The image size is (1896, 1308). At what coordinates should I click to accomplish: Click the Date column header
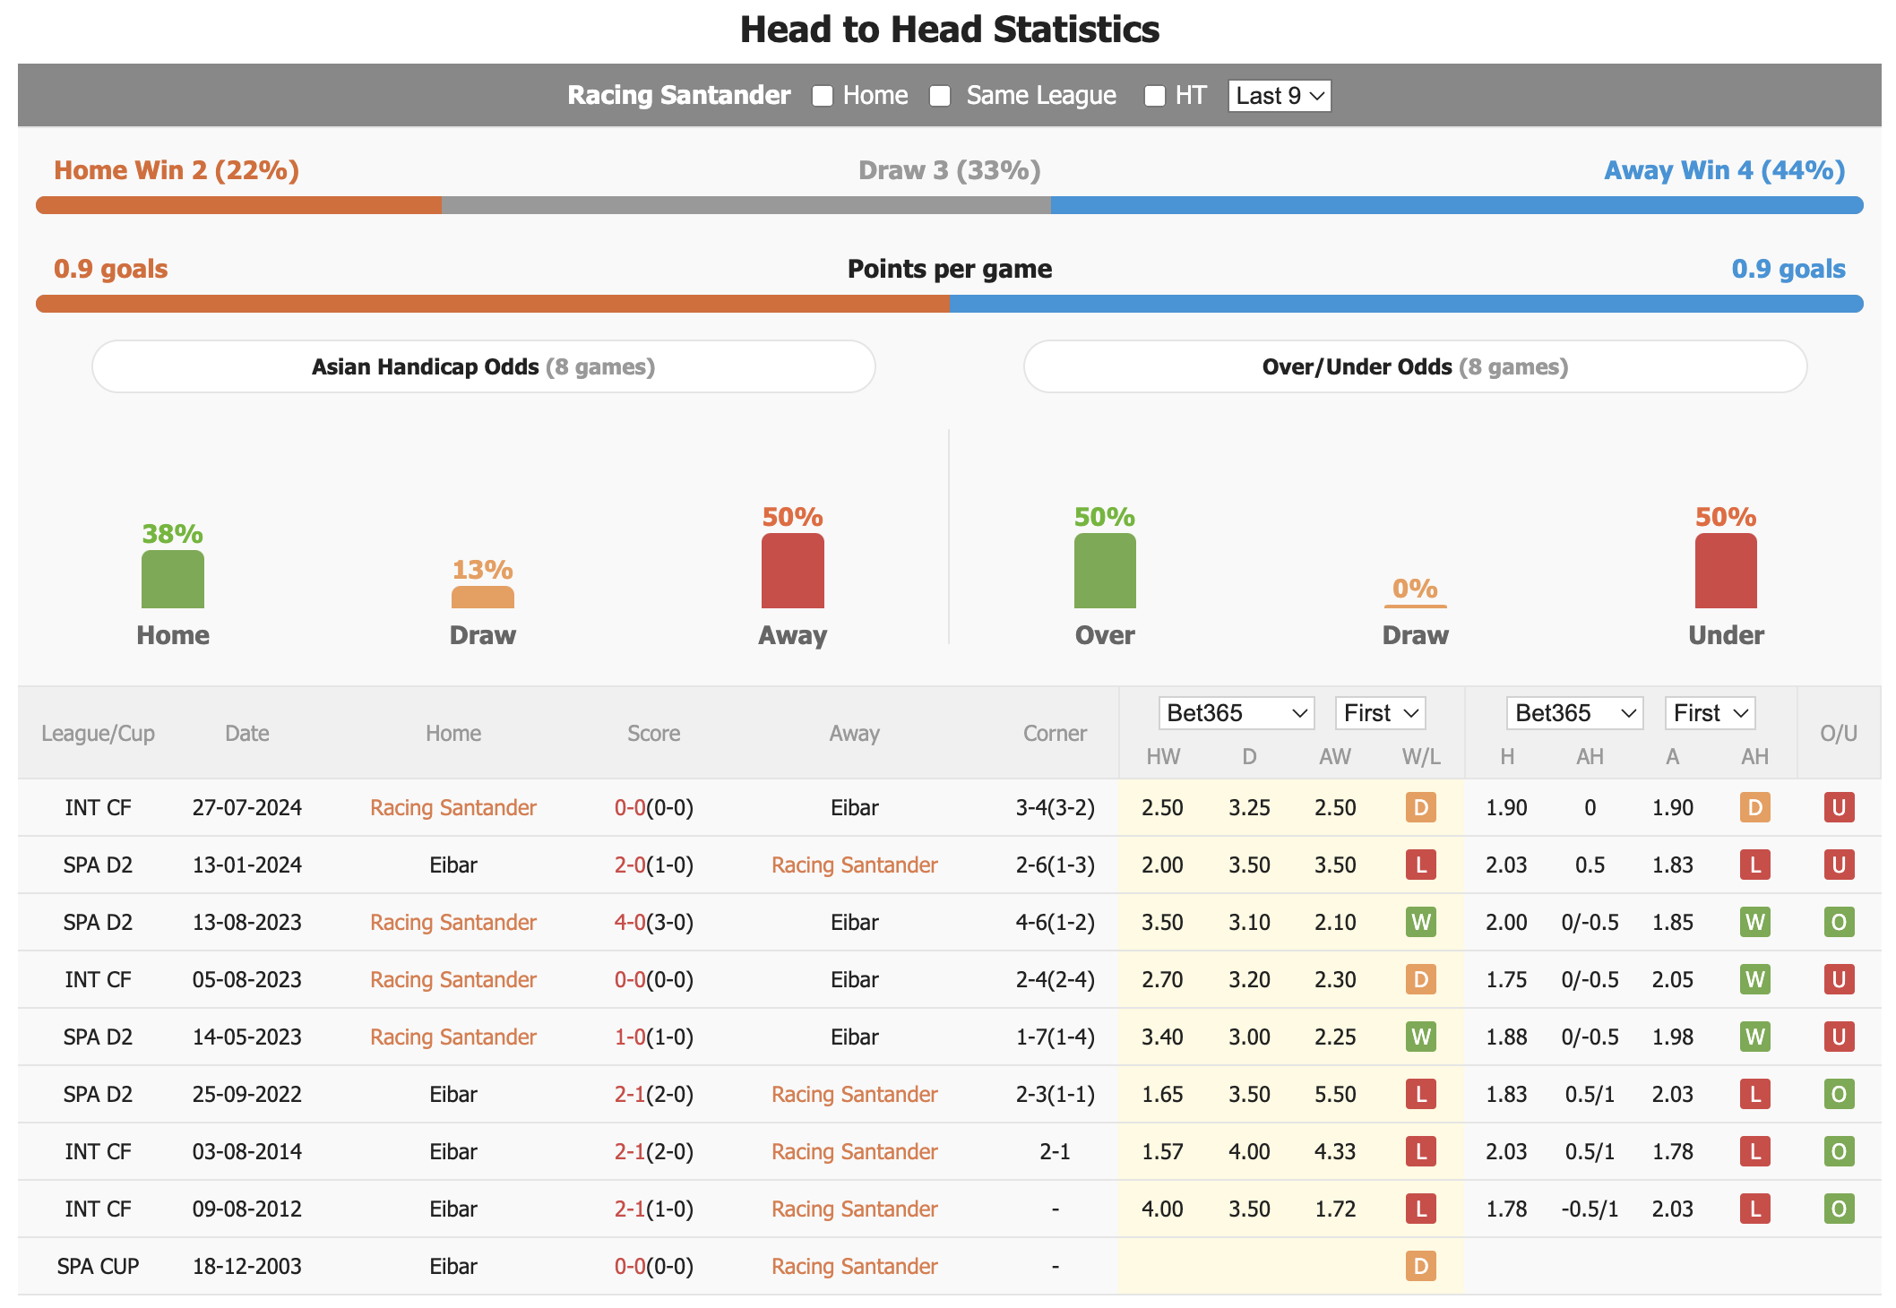pyautogui.click(x=247, y=733)
